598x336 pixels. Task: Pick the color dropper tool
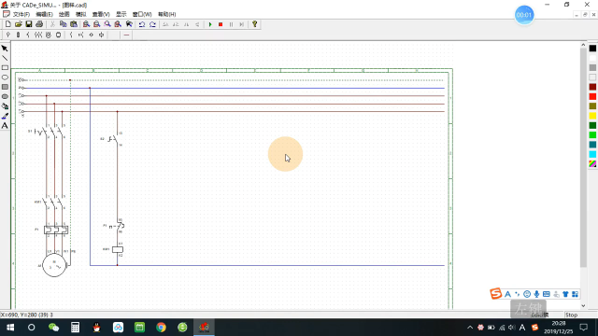[x=5, y=116]
